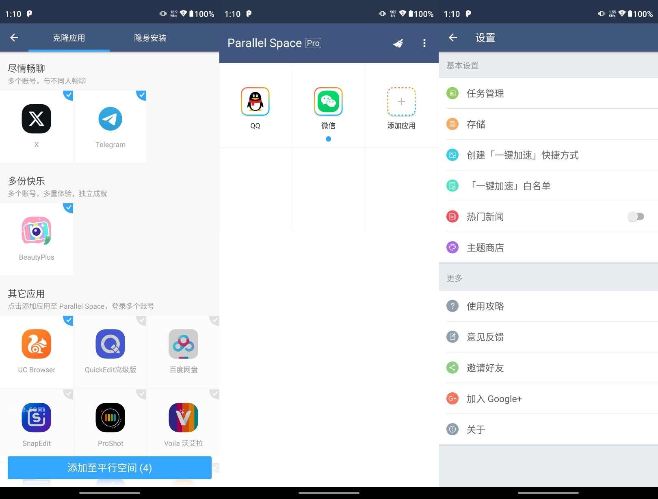Switch to the 克隆应用 tab
Screen dimensions: 658x499
click(x=69, y=37)
